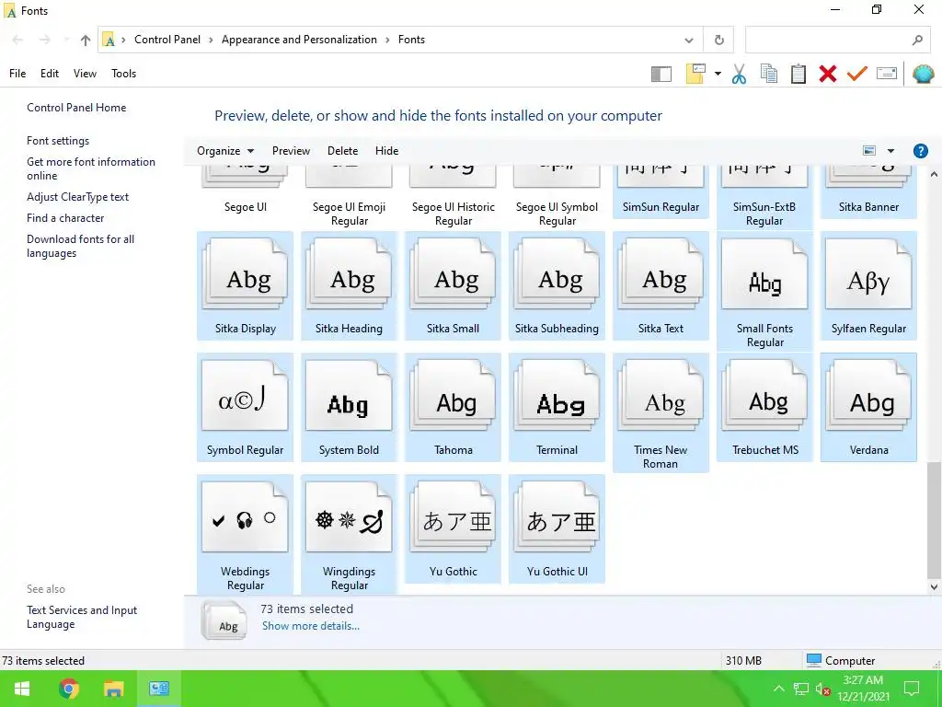Select the Wingdings Regular font icon

tap(349, 534)
